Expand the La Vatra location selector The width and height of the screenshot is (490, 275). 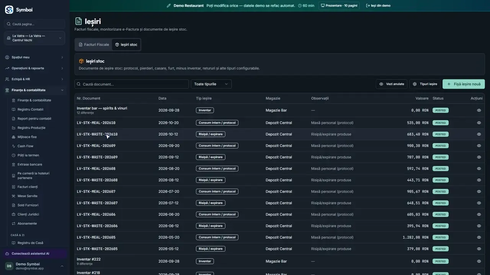[x=34, y=38]
